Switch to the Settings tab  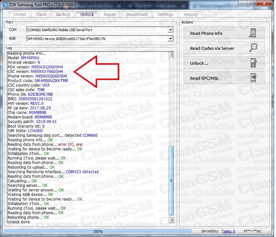pyautogui.click(x=165, y=14)
